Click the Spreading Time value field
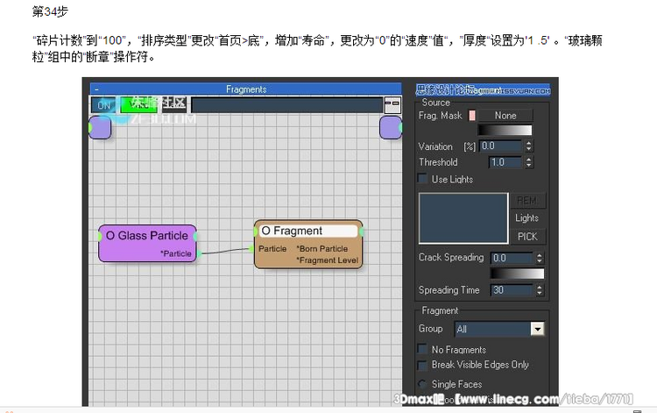Viewport: 657px width, 413px height. coord(512,289)
